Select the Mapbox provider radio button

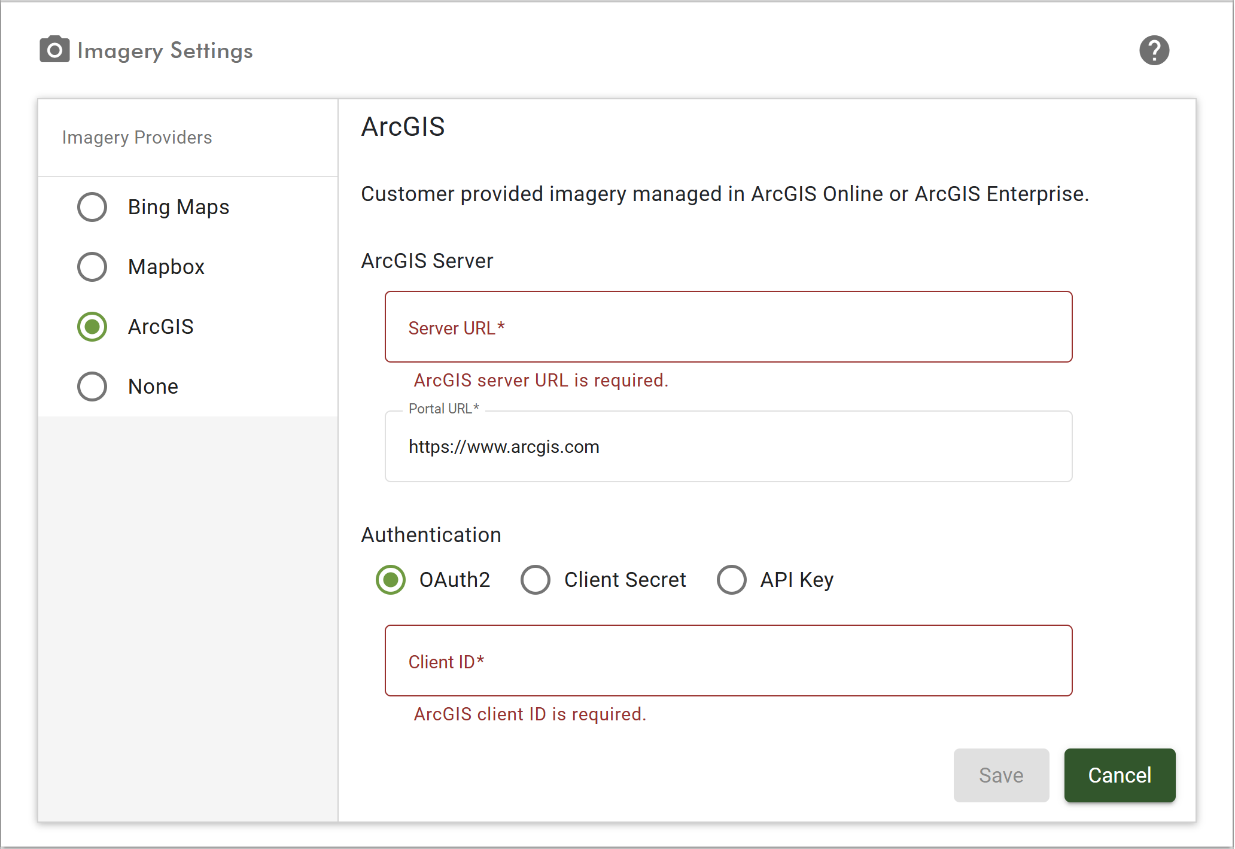pyautogui.click(x=92, y=267)
